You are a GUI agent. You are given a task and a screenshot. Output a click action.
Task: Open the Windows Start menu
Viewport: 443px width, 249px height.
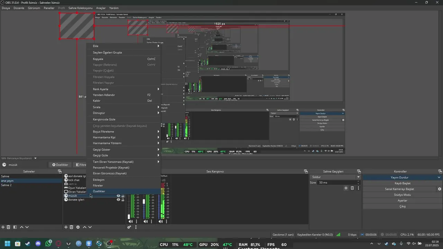pyautogui.click(x=7, y=244)
